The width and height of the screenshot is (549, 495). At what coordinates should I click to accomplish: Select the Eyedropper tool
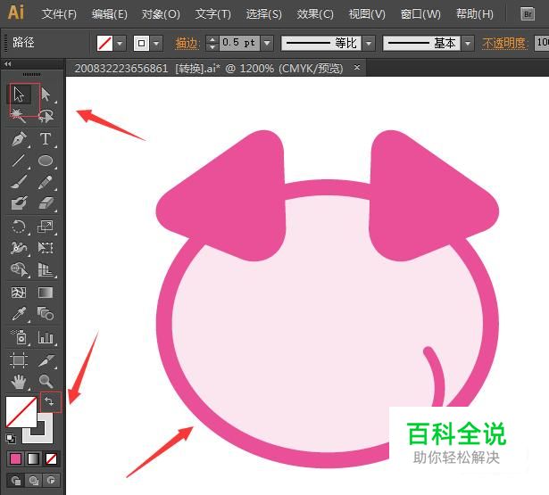tap(19, 314)
